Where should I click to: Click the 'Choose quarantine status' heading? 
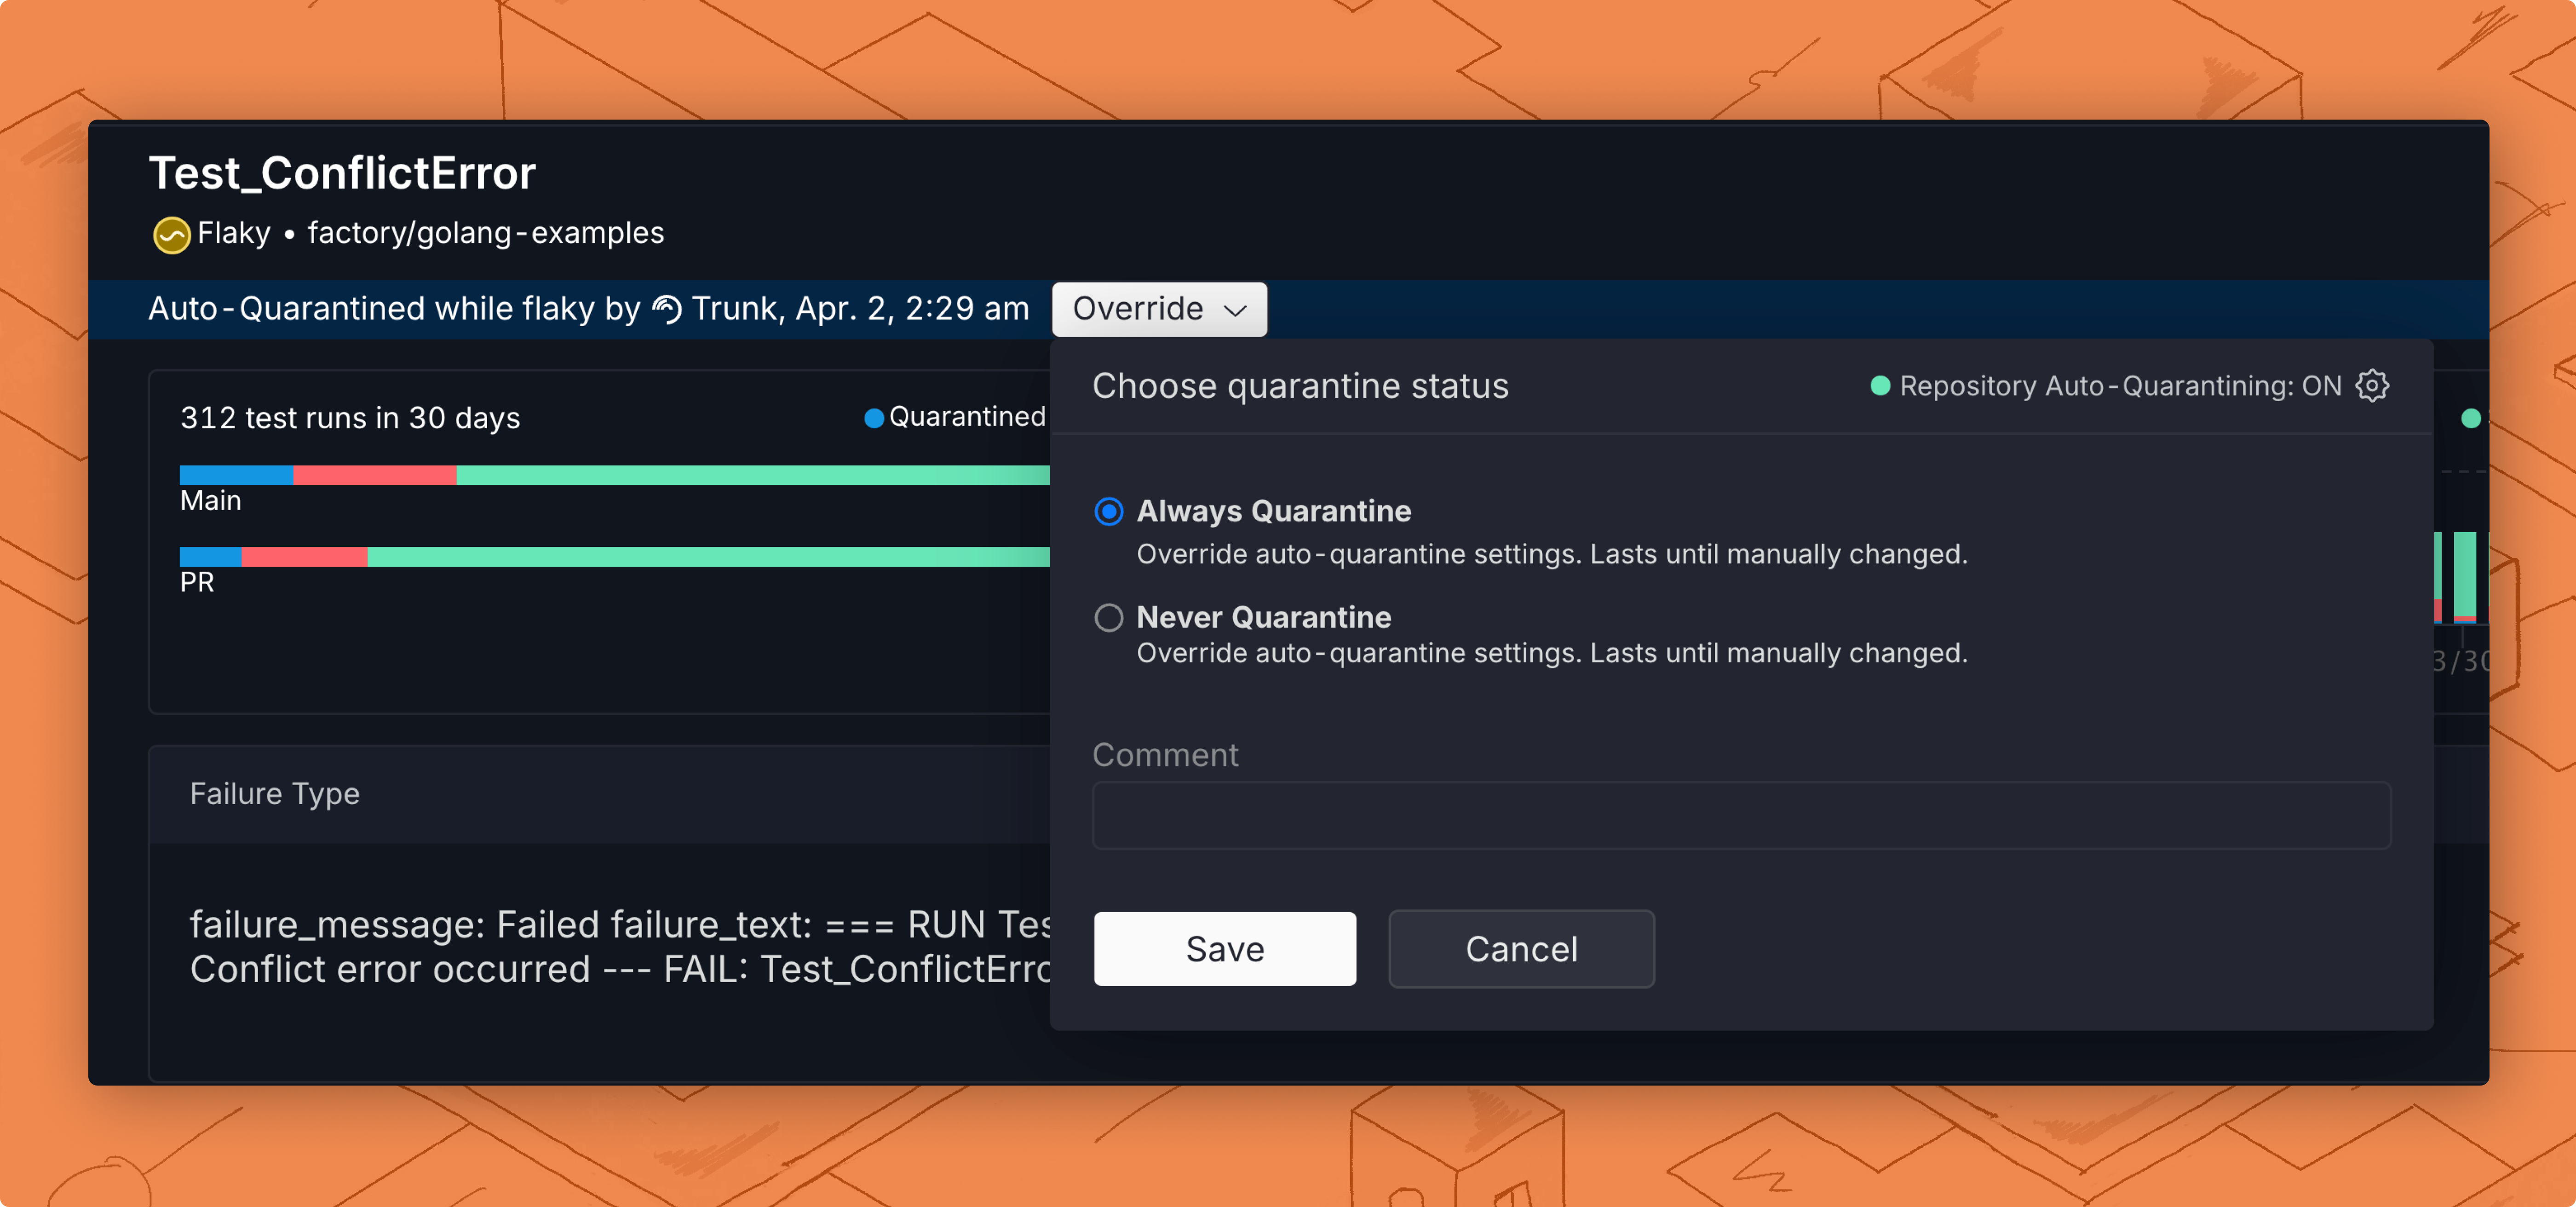tap(1300, 386)
